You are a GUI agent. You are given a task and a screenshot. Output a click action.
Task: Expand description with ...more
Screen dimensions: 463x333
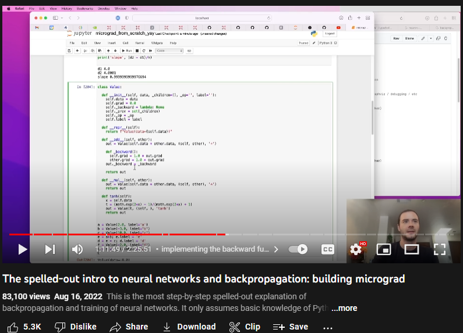pos(344,308)
